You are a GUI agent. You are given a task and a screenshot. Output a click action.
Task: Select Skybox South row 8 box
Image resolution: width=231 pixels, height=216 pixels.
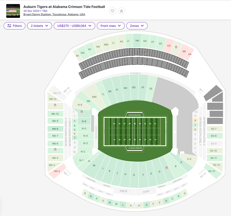(195, 121)
